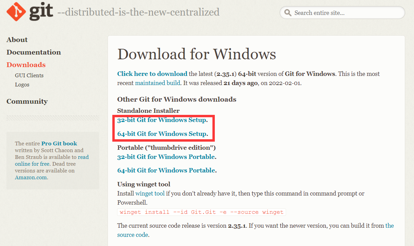Click the winget install command text
Viewport: 414px width, 246px height.
click(202, 212)
